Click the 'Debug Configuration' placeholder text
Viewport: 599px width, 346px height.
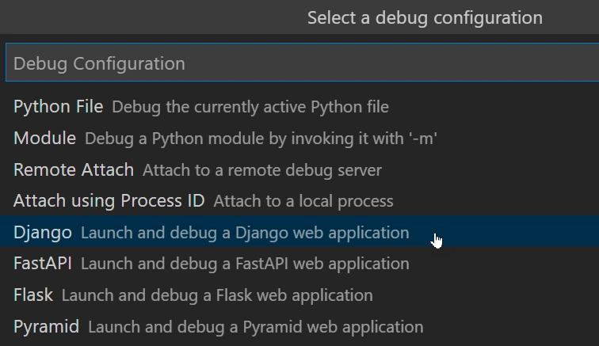[x=99, y=63]
